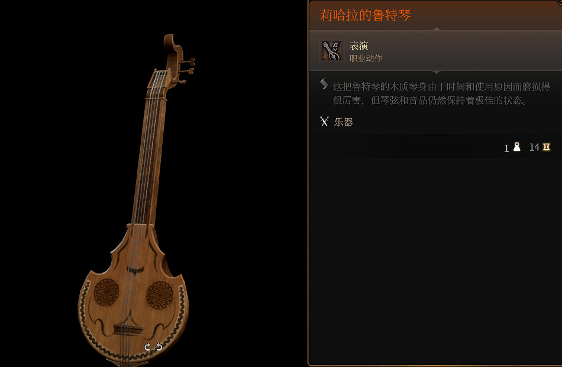Click the right carved rosette on the lute
This screenshot has width=562, height=367.
pyautogui.click(x=160, y=295)
